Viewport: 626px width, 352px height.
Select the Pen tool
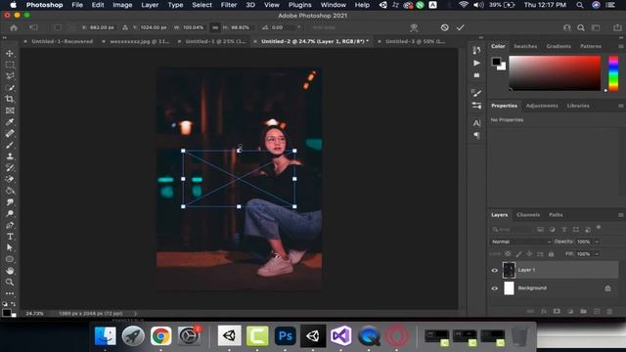[10, 225]
